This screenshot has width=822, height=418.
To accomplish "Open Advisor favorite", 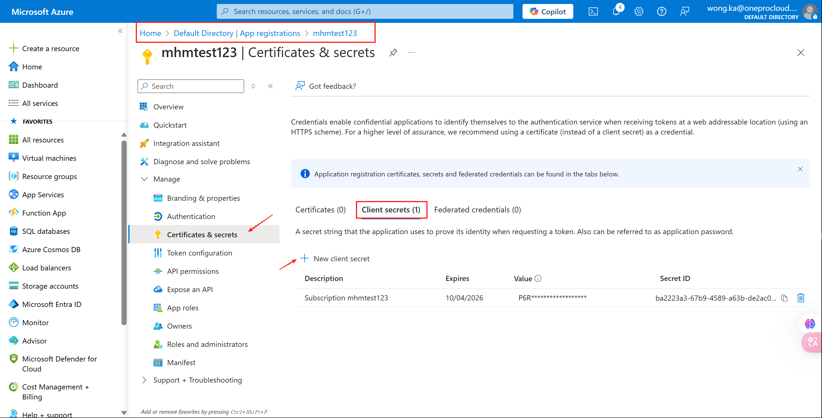I will 28,341.
